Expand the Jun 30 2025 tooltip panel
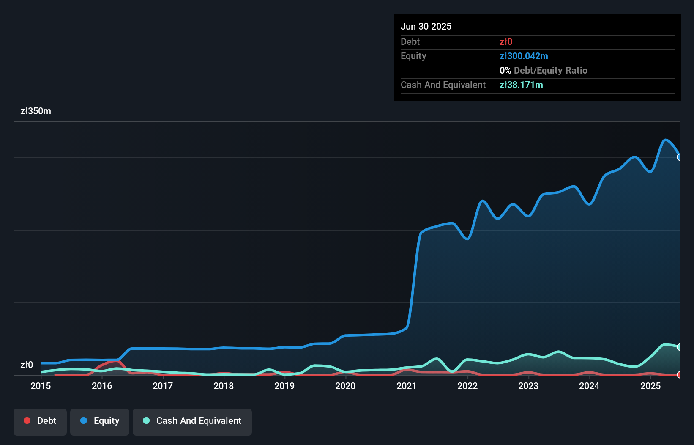Screen dimensions: 694x445 pyautogui.click(x=426, y=26)
